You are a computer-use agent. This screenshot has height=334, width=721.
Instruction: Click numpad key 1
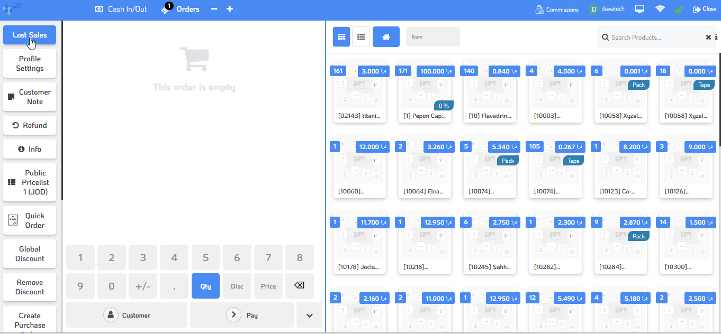pos(80,258)
